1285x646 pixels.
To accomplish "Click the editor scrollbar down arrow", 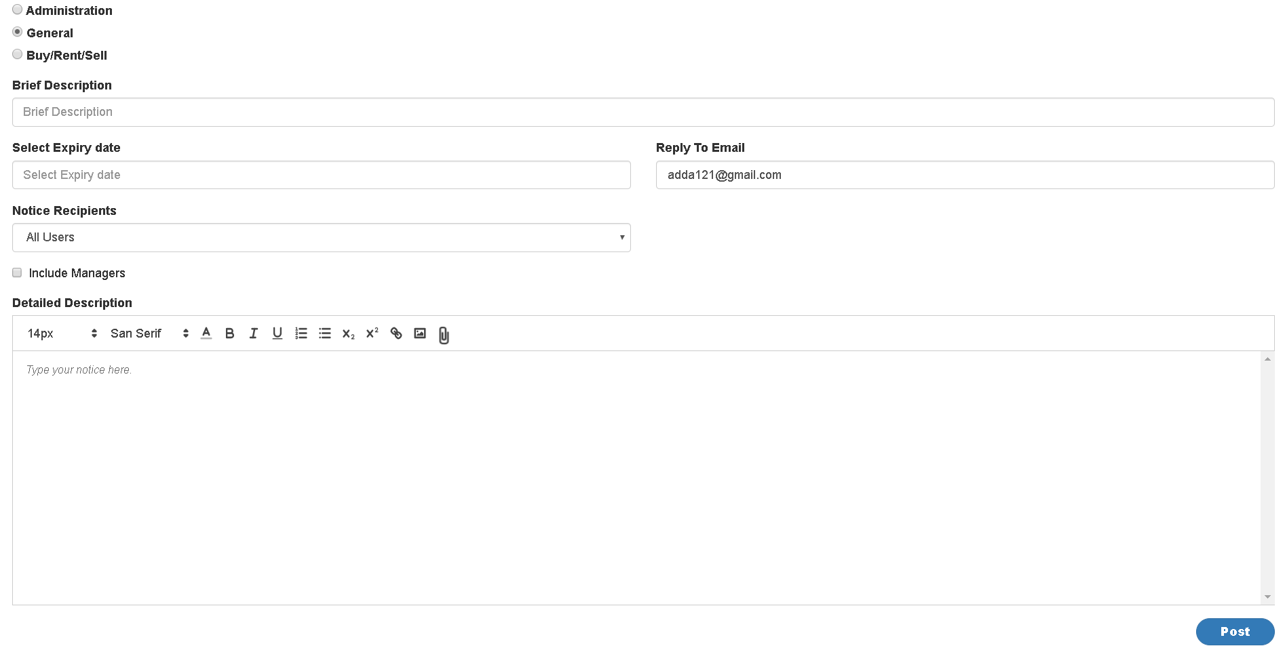I will [x=1267, y=597].
